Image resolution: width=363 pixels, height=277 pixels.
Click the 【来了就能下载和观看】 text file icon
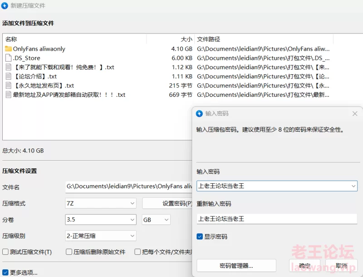point(8,67)
